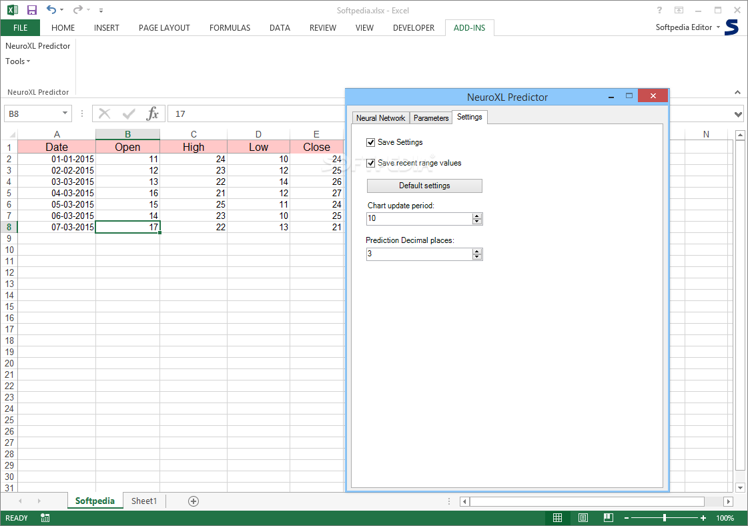The image size is (748, 526).
Task: Select row 5 header
Action: [9, 193]
